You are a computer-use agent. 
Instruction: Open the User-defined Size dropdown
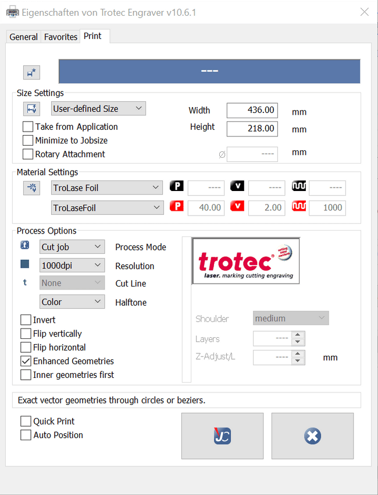[x=98, y=108]
